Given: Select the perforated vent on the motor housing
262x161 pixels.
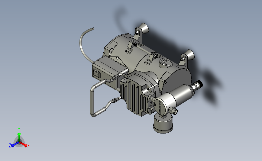Looking at the screenshot, I should (166, 62).
